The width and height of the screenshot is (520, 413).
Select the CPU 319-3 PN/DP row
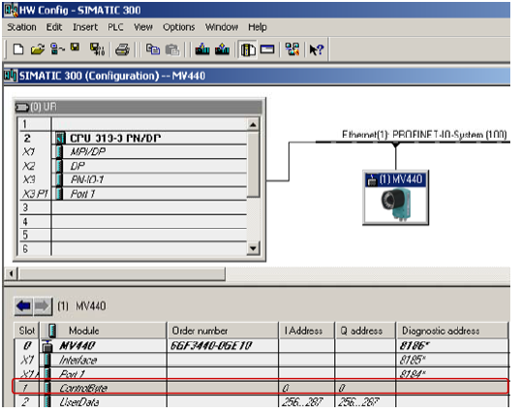point(133,138)
